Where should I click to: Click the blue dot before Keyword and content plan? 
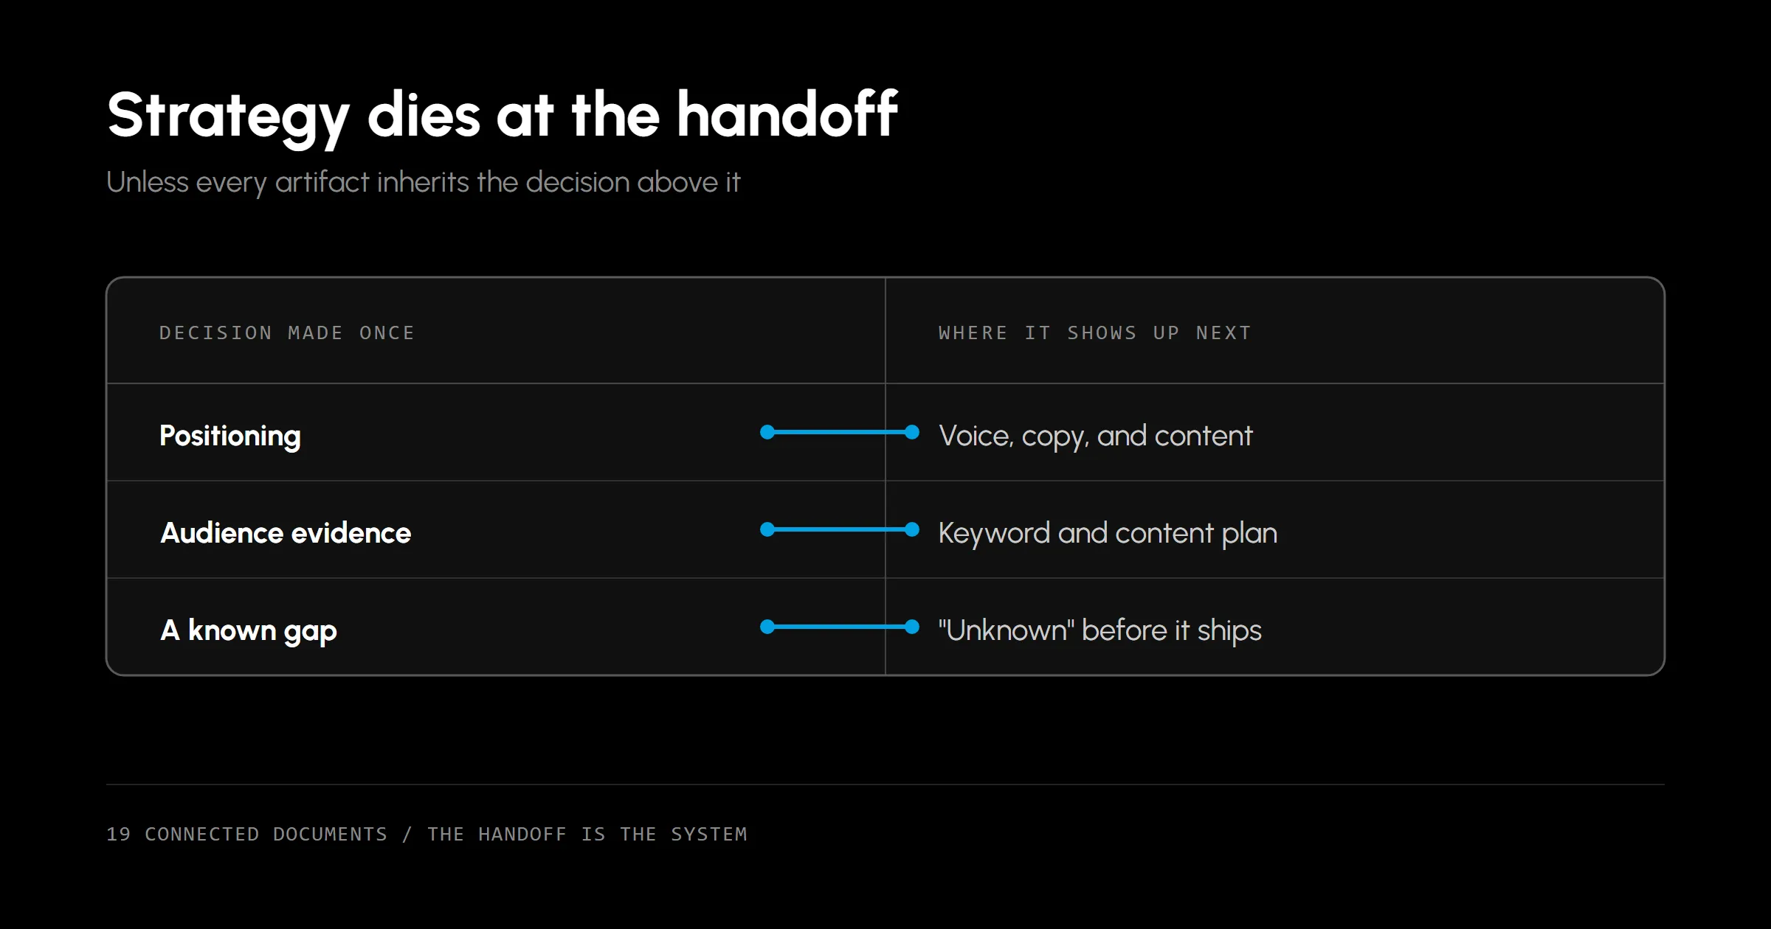(x=912, y=529)
